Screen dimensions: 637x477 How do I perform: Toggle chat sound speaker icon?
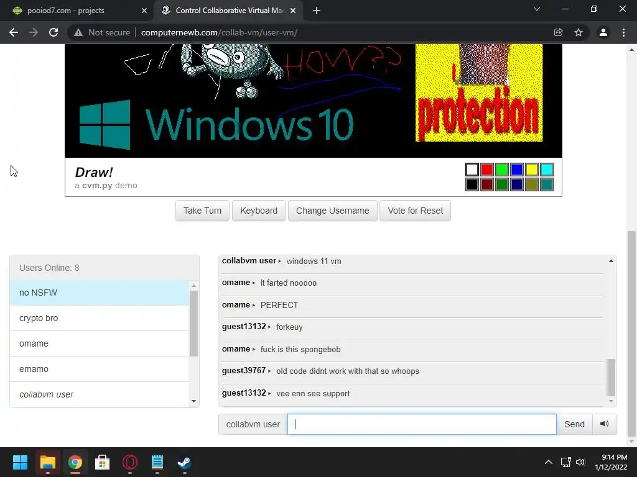[605, 424]
